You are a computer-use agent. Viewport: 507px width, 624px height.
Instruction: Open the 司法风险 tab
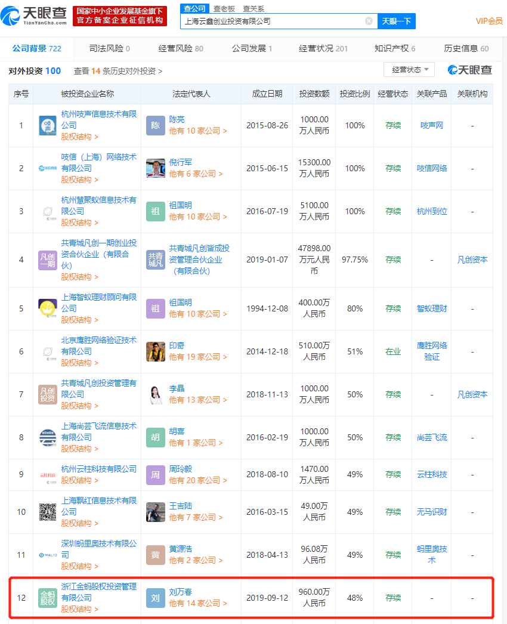pos(109,48)
